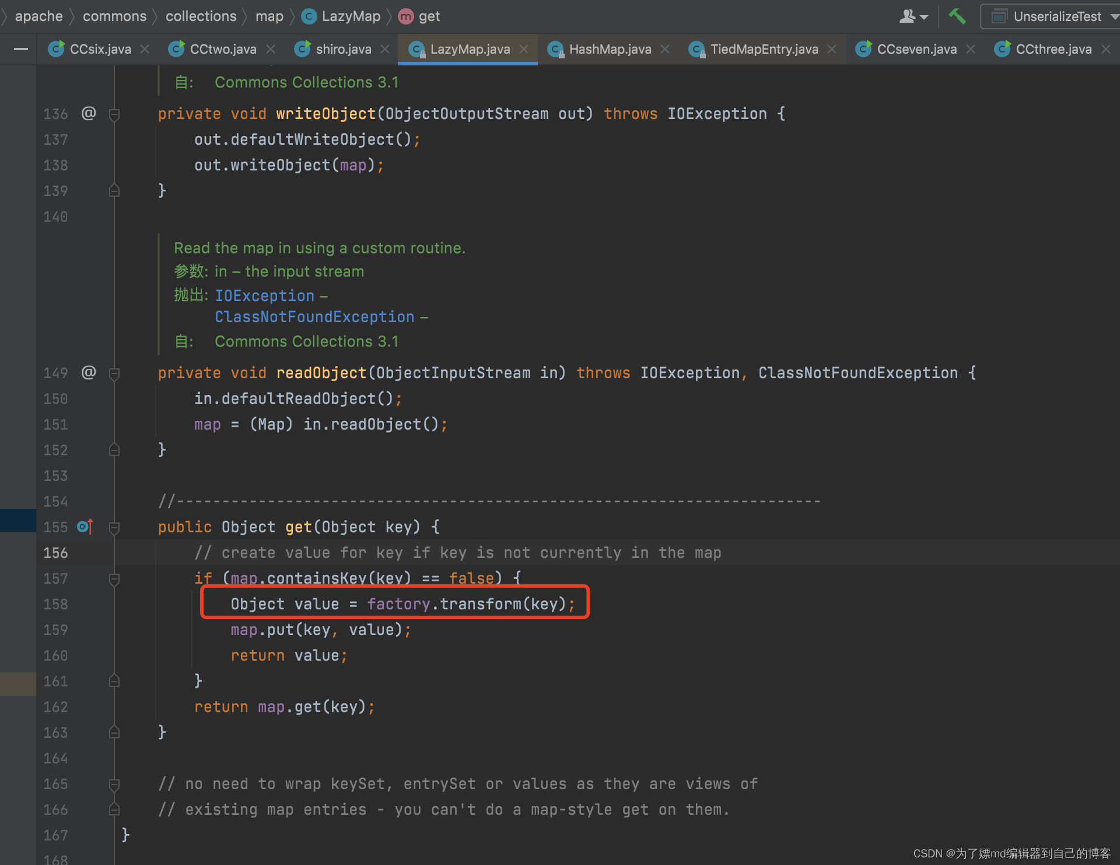Collapse the get method fold at line 155
1120x865 pixels.
click(114, 528)
